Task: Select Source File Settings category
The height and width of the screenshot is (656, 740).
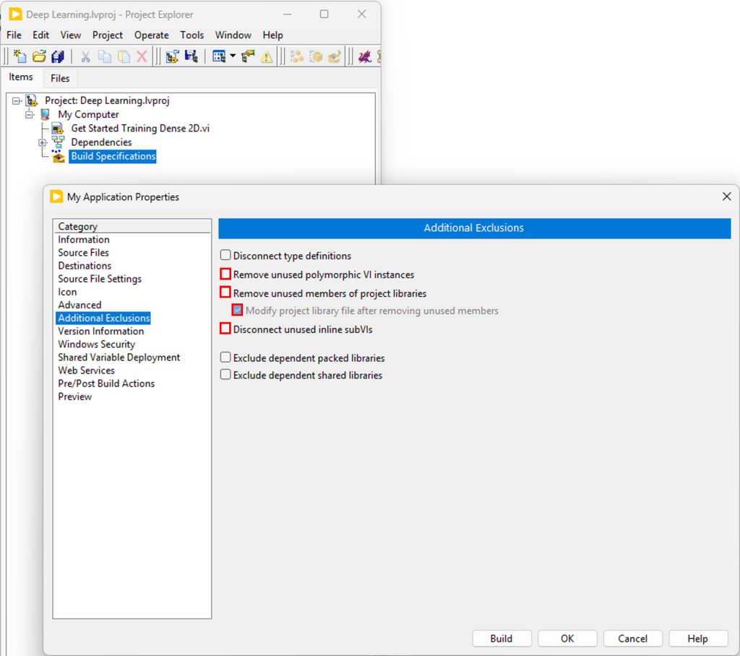Action: [x=100, y=279]
